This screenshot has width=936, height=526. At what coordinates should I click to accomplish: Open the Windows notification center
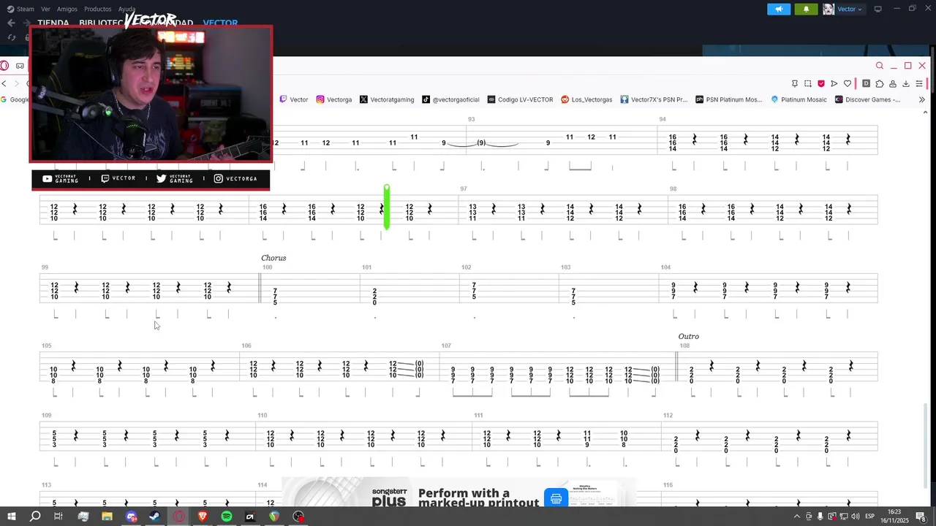point(921,517)
